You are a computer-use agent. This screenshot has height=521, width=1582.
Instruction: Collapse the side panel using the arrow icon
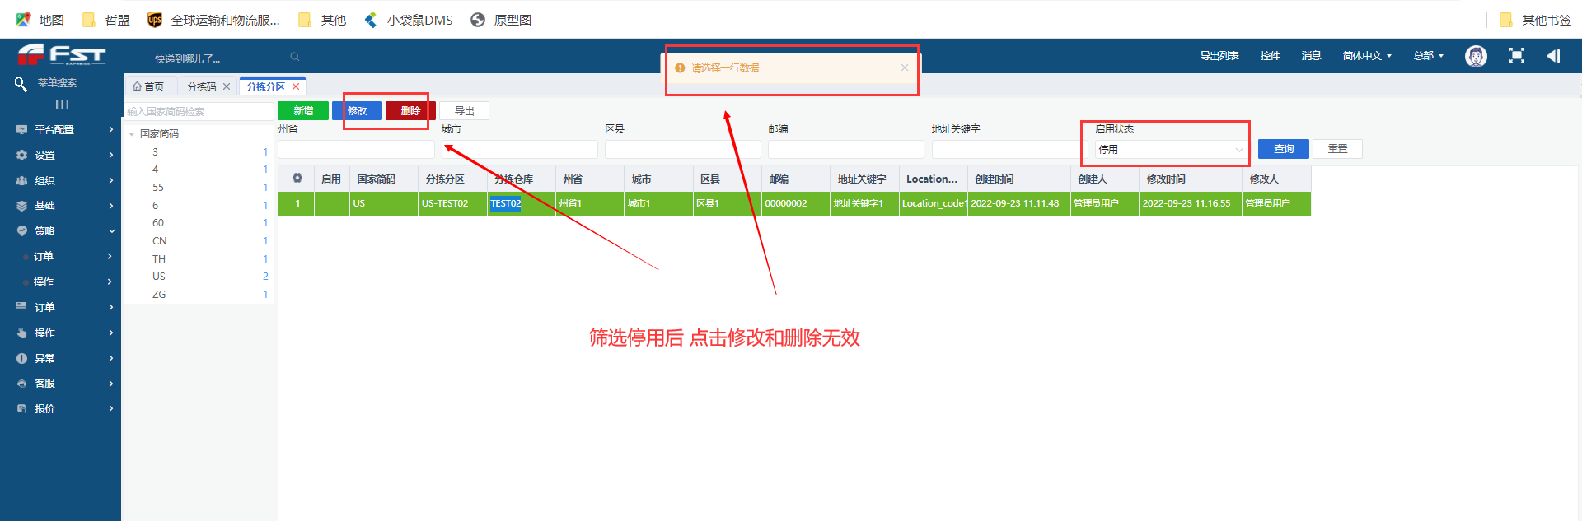1553,56
